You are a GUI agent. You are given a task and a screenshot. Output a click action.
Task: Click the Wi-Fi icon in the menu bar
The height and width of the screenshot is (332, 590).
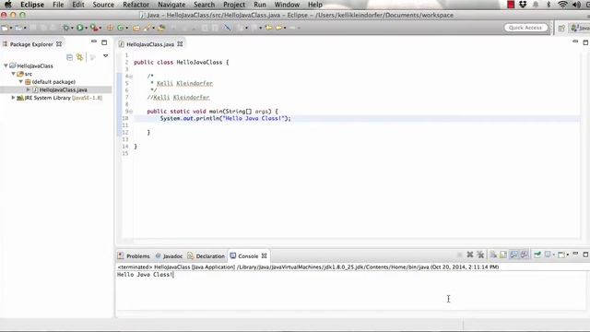coord(562,5)
